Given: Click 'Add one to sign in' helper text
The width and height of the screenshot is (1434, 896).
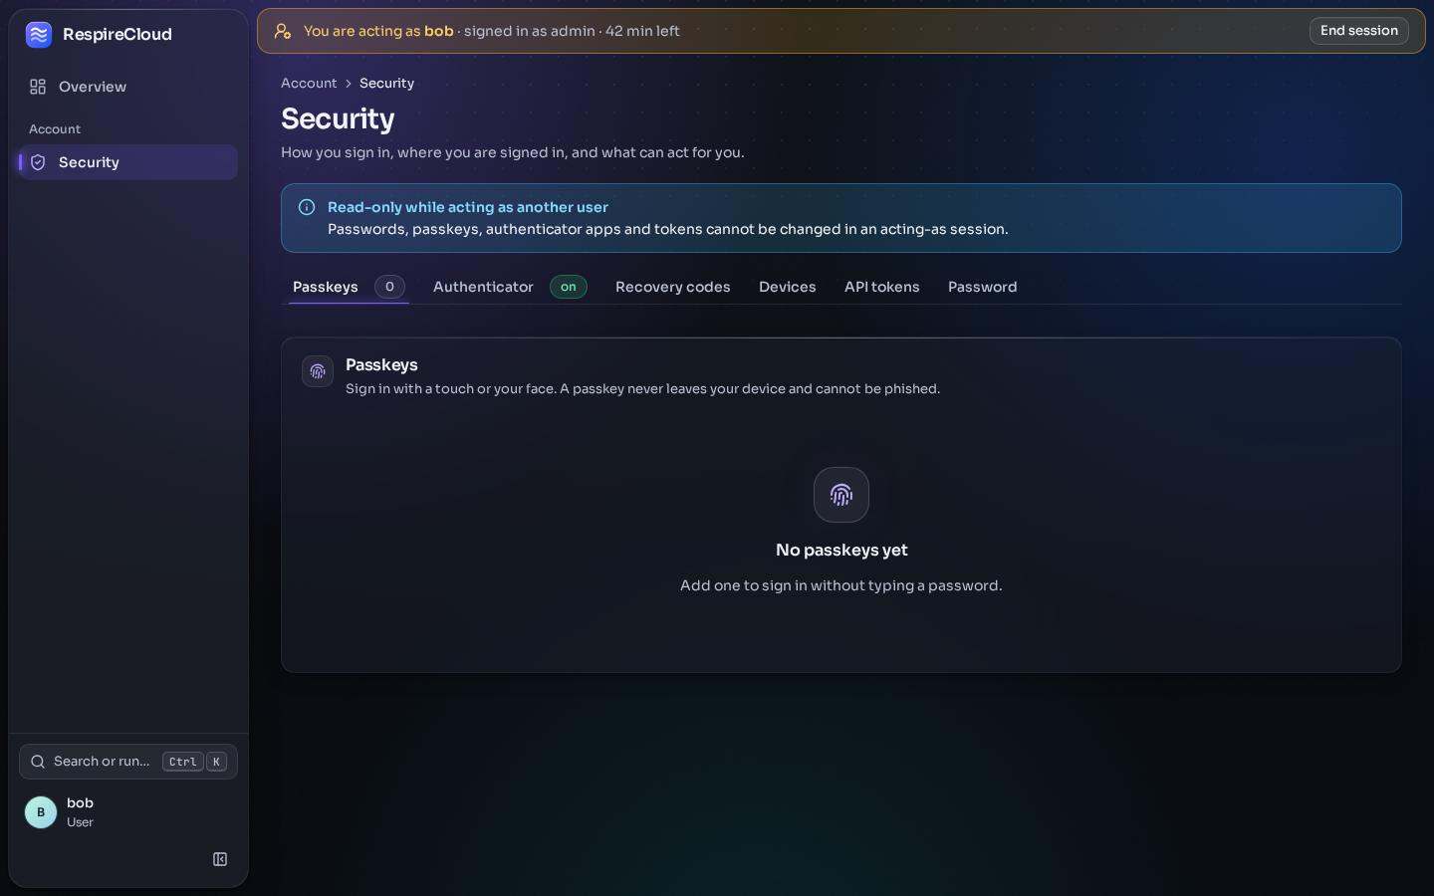Looking at the screenshot, I should (841, 585).
